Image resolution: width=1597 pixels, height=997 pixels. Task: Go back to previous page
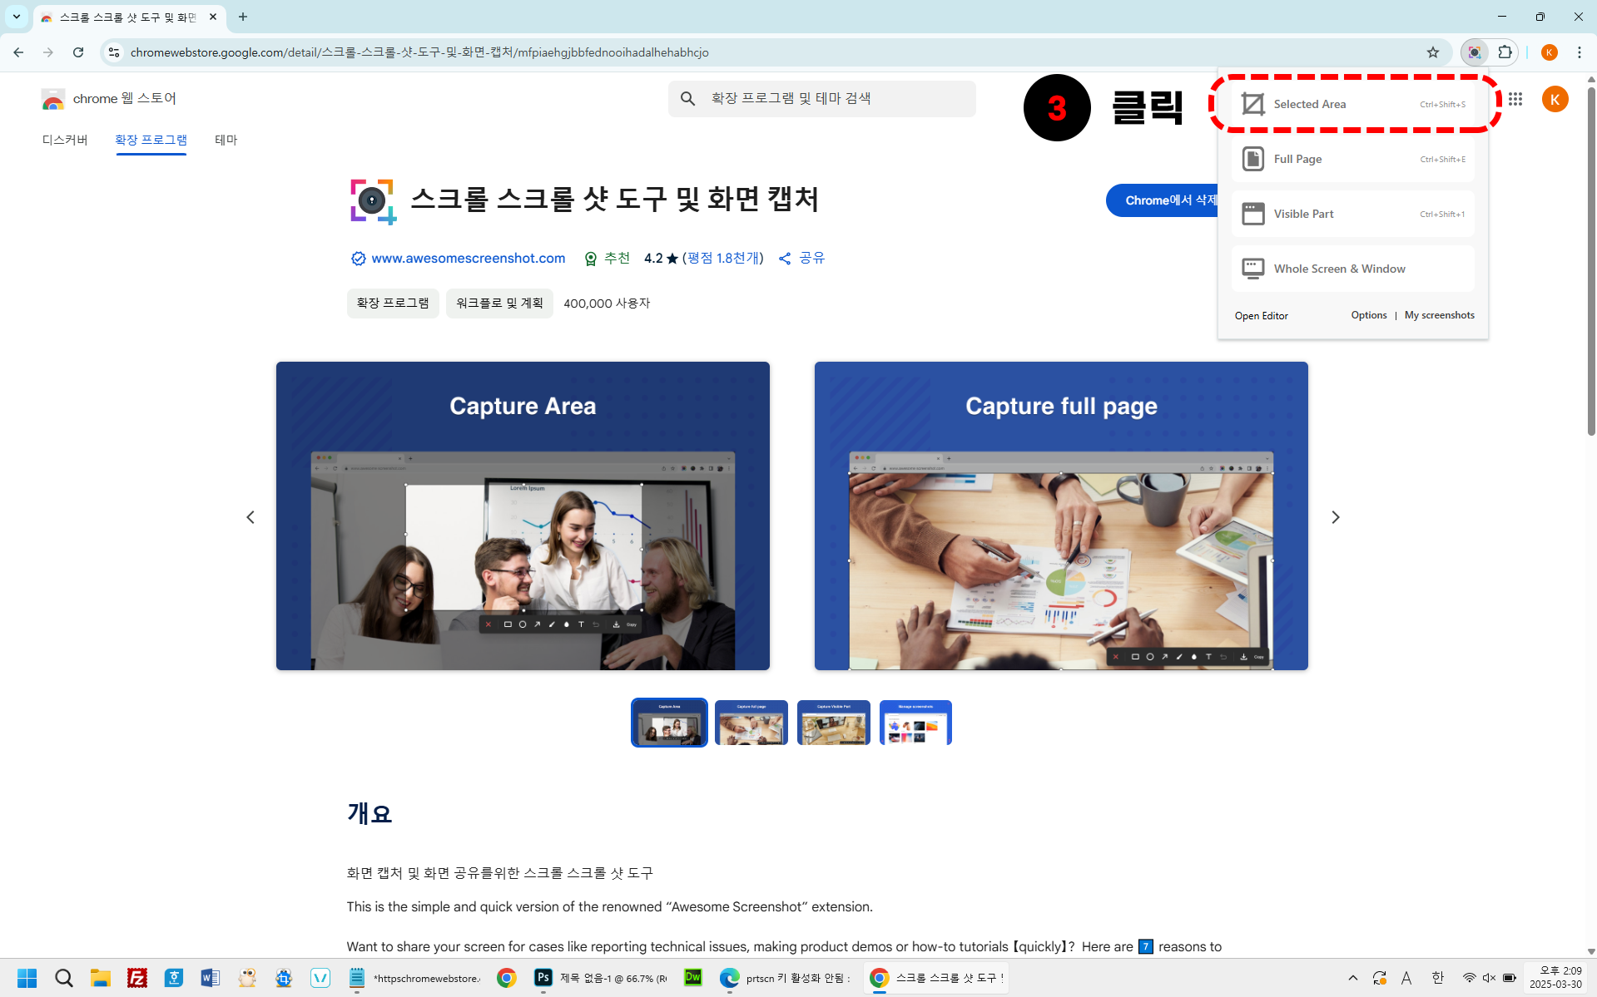pos(18,52)
